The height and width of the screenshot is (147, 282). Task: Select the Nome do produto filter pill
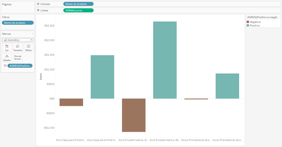pos(18,23)
